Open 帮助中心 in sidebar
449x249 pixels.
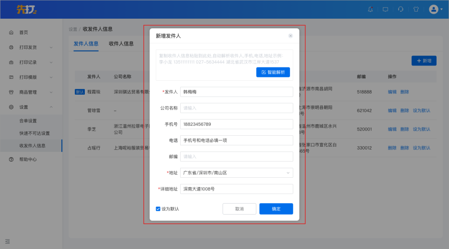coord(28,159)
